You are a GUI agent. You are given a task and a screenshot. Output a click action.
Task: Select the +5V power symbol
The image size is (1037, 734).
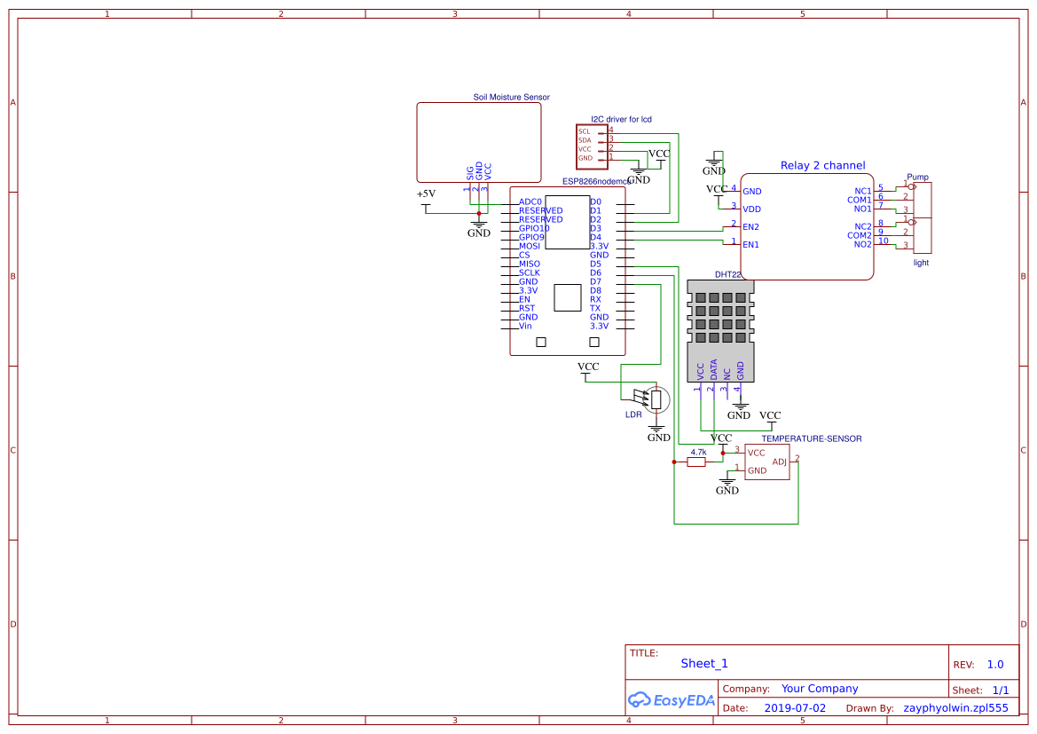[x=426, y=197]
